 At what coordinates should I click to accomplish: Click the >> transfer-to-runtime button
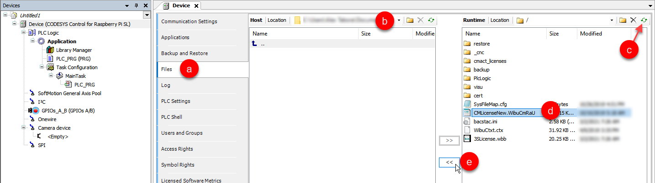pyautogui.click(x=449, y=141)
